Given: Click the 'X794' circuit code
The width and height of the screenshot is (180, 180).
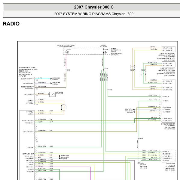Looking at the screenshot, I should [51, 179].
